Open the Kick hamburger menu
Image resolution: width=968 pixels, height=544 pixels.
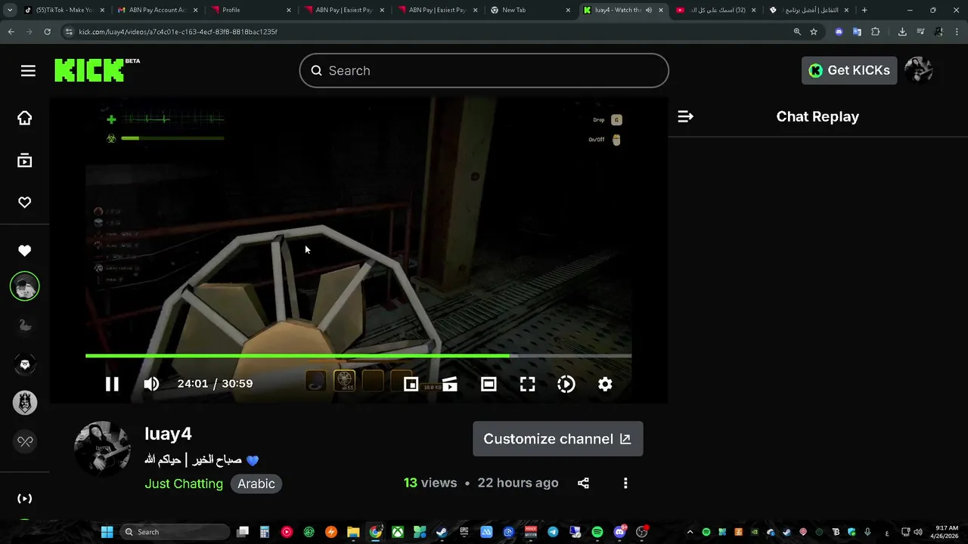tap(28, 70)
